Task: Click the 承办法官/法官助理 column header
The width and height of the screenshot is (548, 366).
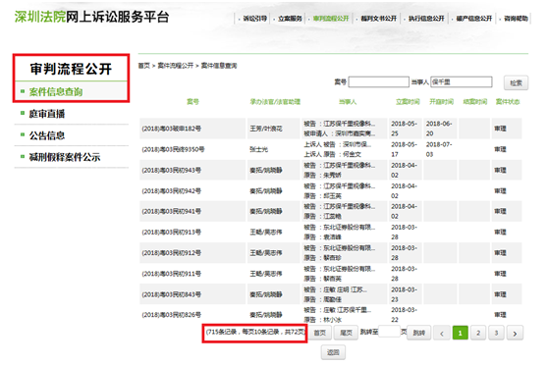Action: click(275, 102)
